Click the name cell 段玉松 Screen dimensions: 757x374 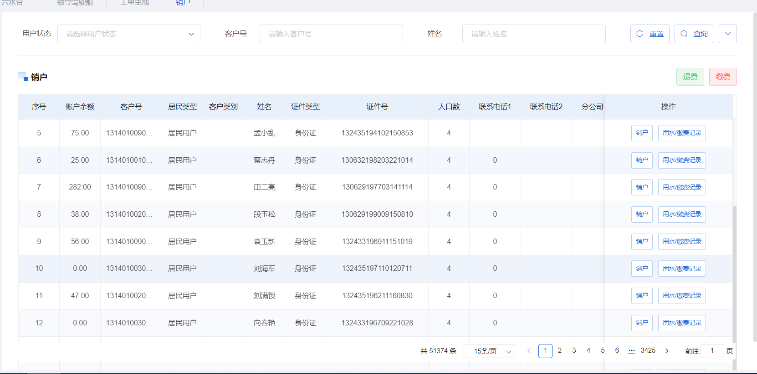tap(264, 214)
